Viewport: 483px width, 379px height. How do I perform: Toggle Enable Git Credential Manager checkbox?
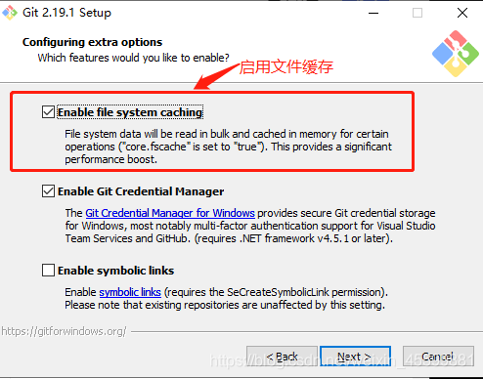click(48, 191)
